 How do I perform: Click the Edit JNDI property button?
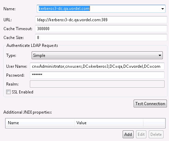(141, 134)
